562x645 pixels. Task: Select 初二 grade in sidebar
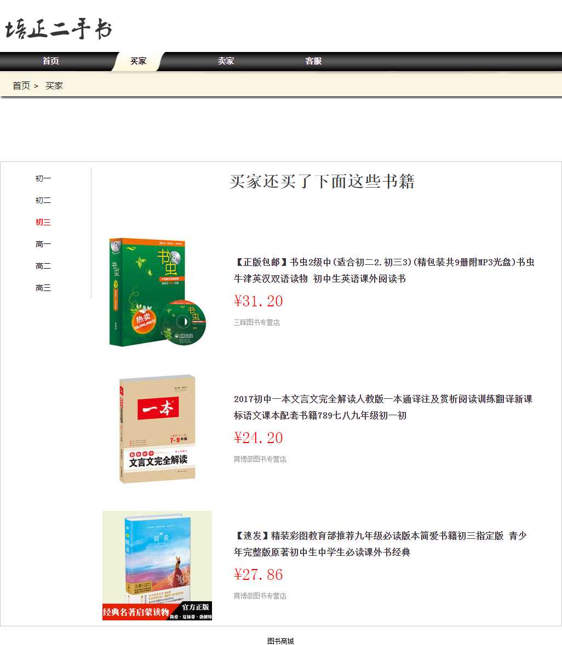tap(43, 201)
